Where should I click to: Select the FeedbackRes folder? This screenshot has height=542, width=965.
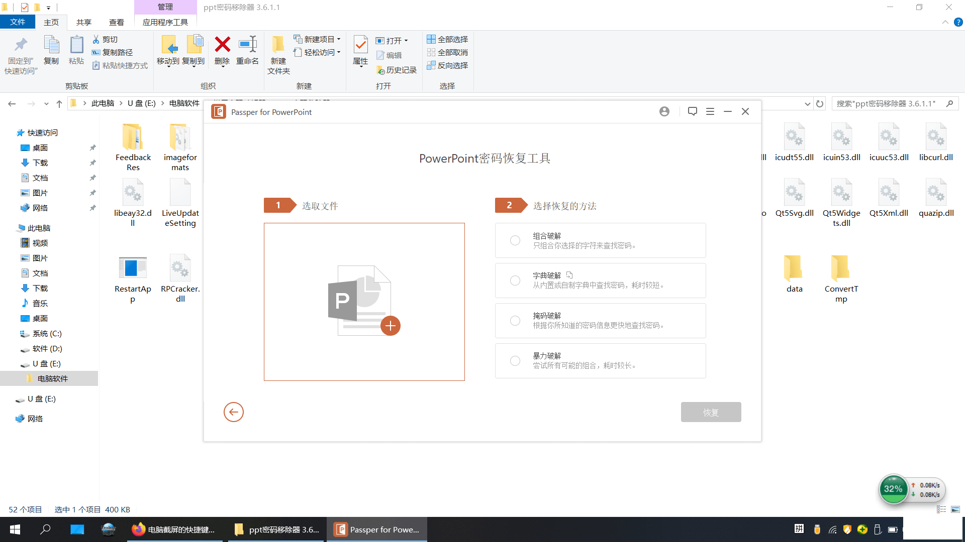[133, 147]
